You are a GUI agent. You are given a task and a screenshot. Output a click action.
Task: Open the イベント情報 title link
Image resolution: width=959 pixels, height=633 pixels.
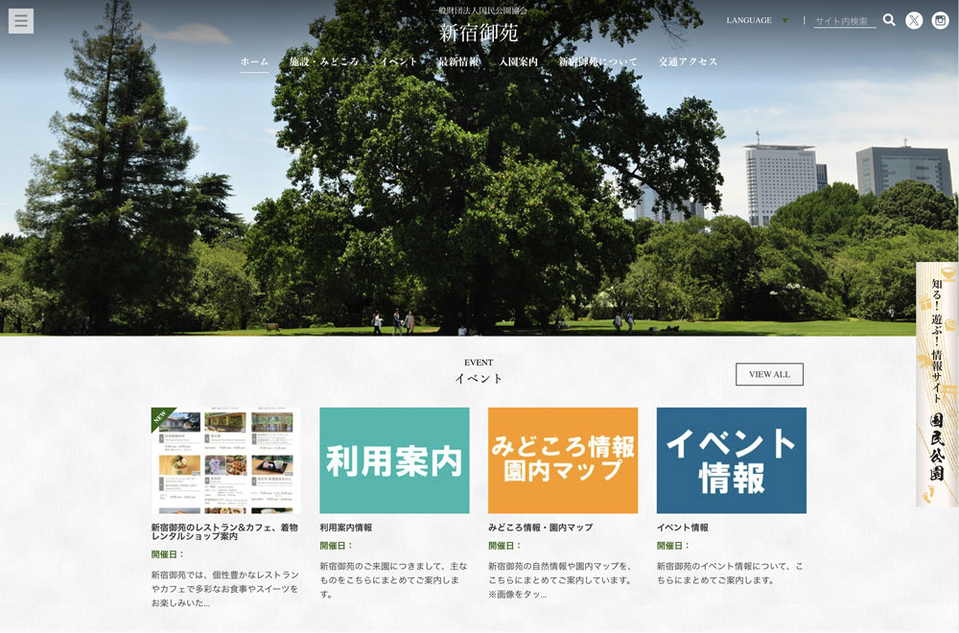click(x=683, y=527)
